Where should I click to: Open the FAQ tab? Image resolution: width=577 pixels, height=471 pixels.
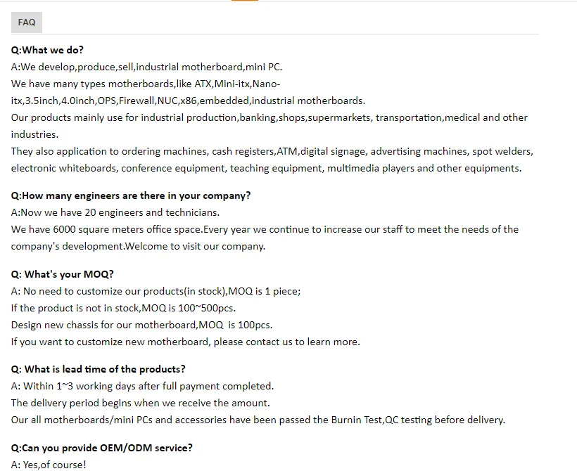coord(27,22)
